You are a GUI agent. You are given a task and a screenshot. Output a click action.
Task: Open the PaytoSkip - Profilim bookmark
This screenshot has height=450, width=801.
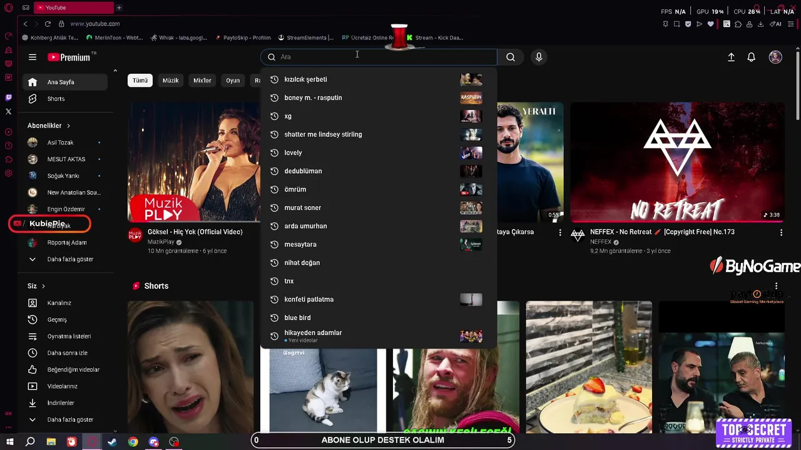242,37
